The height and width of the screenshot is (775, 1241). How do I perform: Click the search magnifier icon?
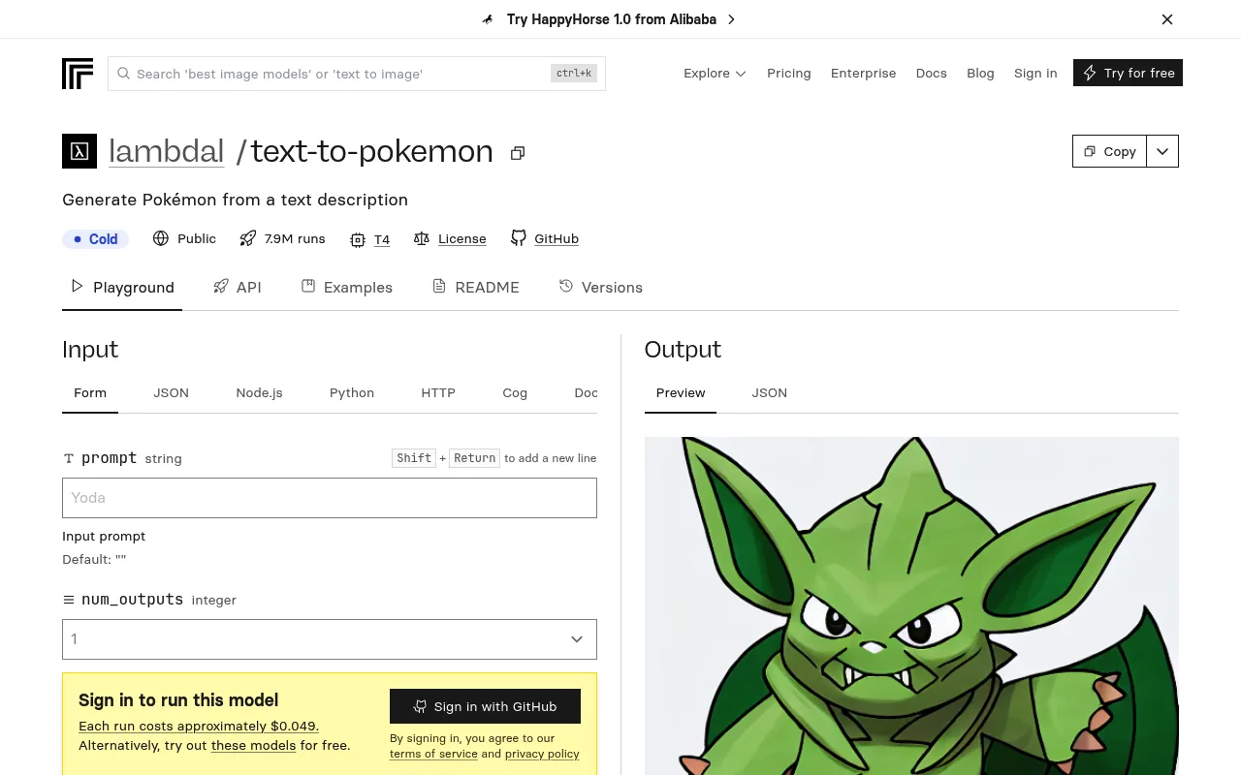[124, 74]
